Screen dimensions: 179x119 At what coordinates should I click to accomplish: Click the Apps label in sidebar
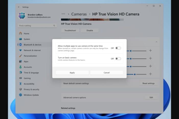26,61
